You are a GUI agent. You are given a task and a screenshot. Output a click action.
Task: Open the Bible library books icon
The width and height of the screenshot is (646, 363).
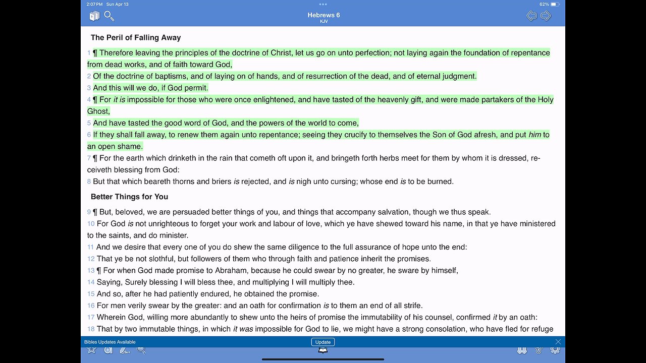(x=94, y=17)
